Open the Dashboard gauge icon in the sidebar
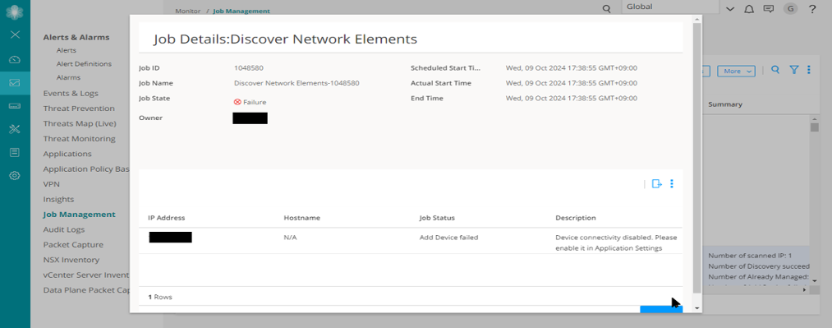Screen dimensions: 832x328 [15, 59]
